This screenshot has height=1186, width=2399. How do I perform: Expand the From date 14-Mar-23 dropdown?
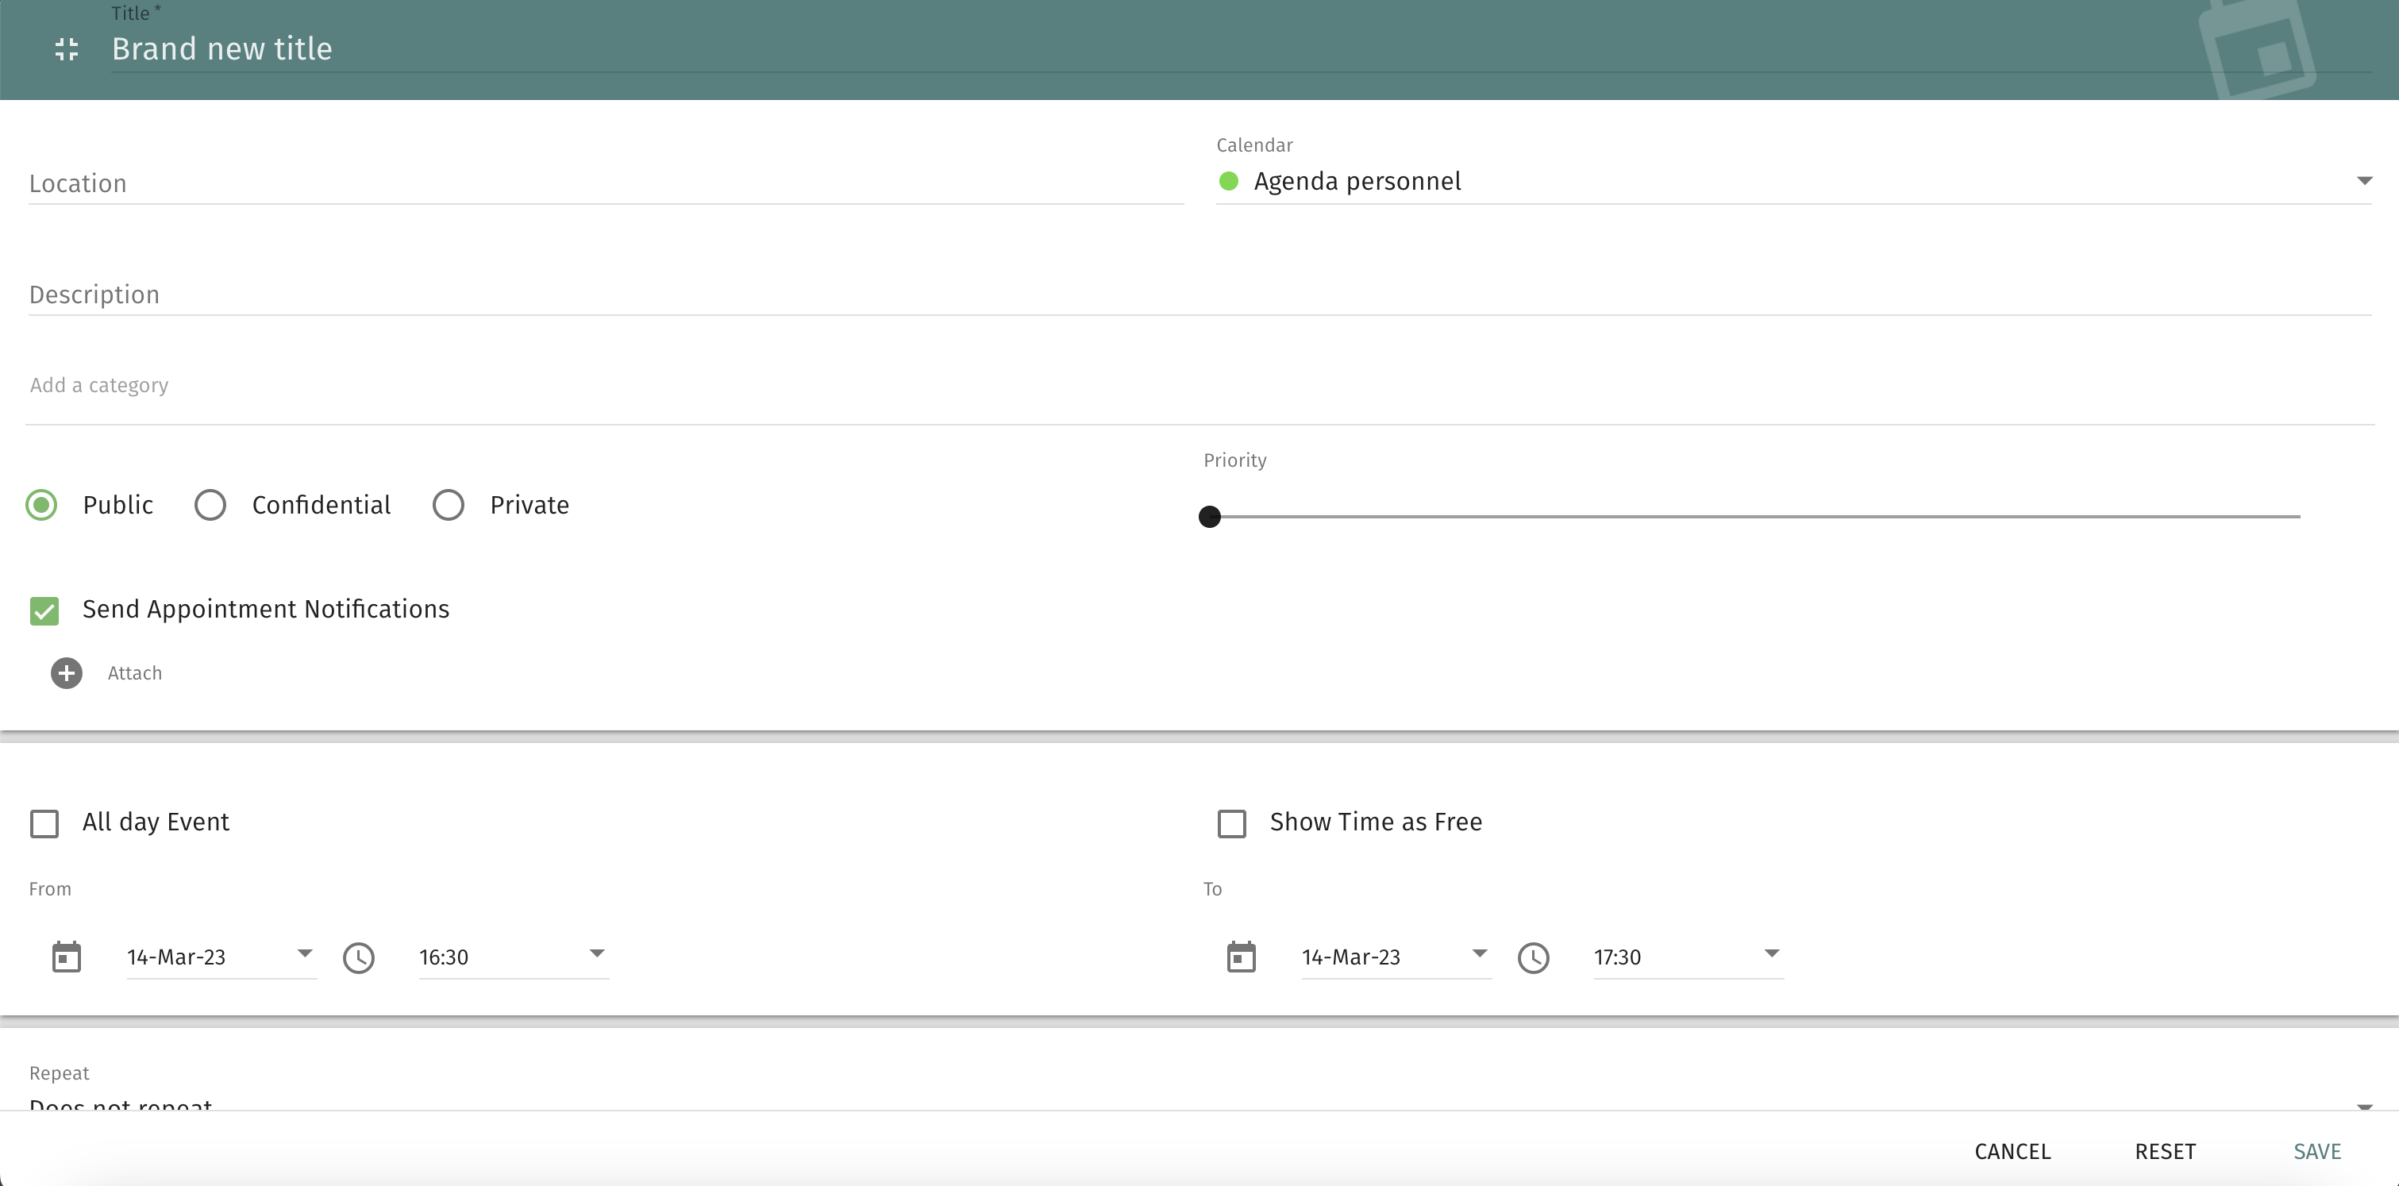[x=305, y=954]
